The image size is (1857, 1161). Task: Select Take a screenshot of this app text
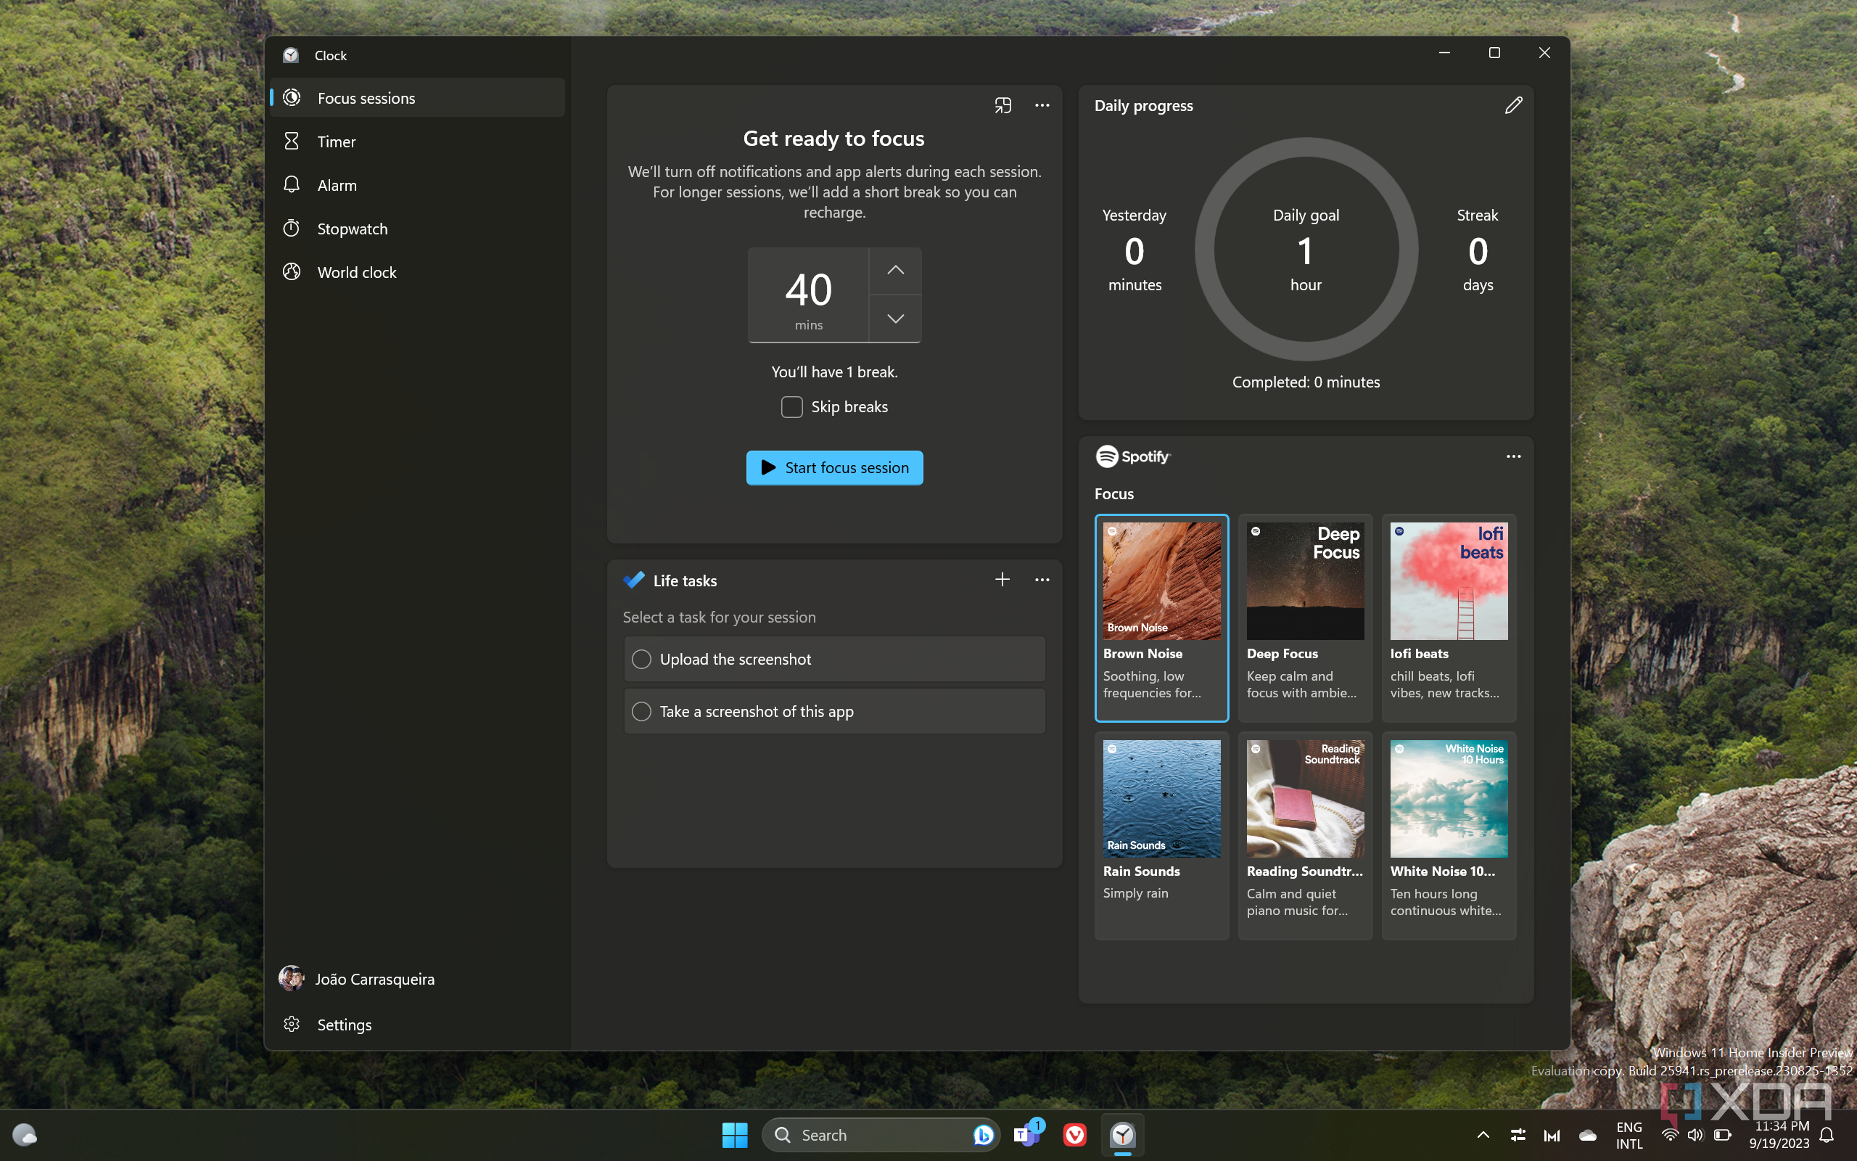tap(757, 712)
